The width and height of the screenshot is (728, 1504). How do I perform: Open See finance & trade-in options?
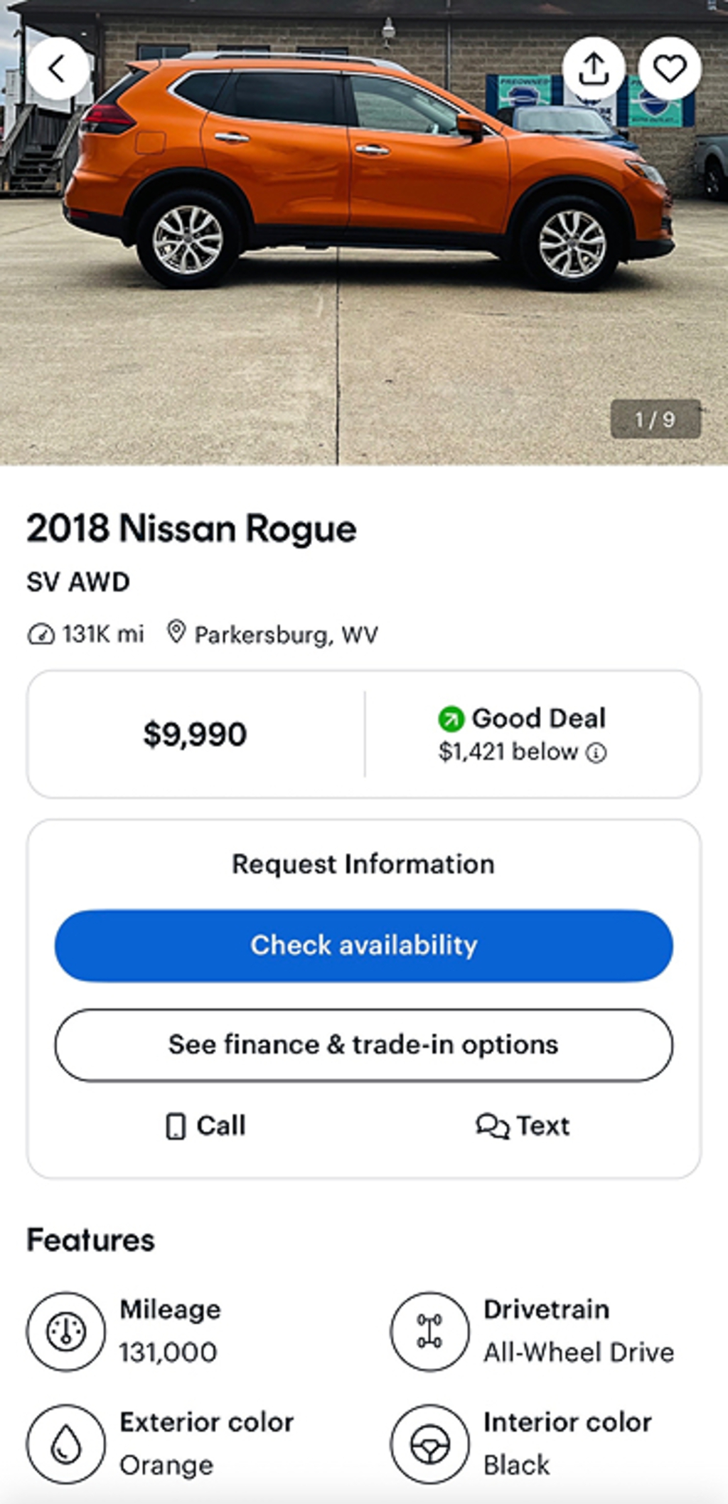(x=363, y=1044)
